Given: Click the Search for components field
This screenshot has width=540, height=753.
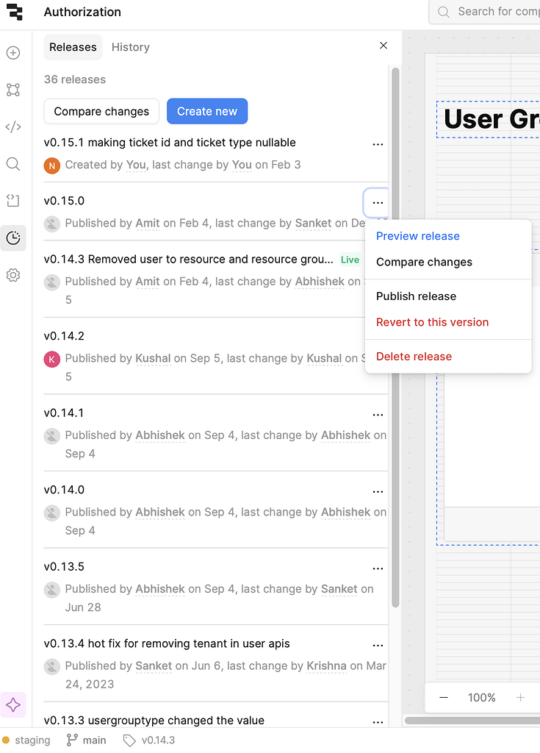Looking at the screenshot, I should pos(489,12).
